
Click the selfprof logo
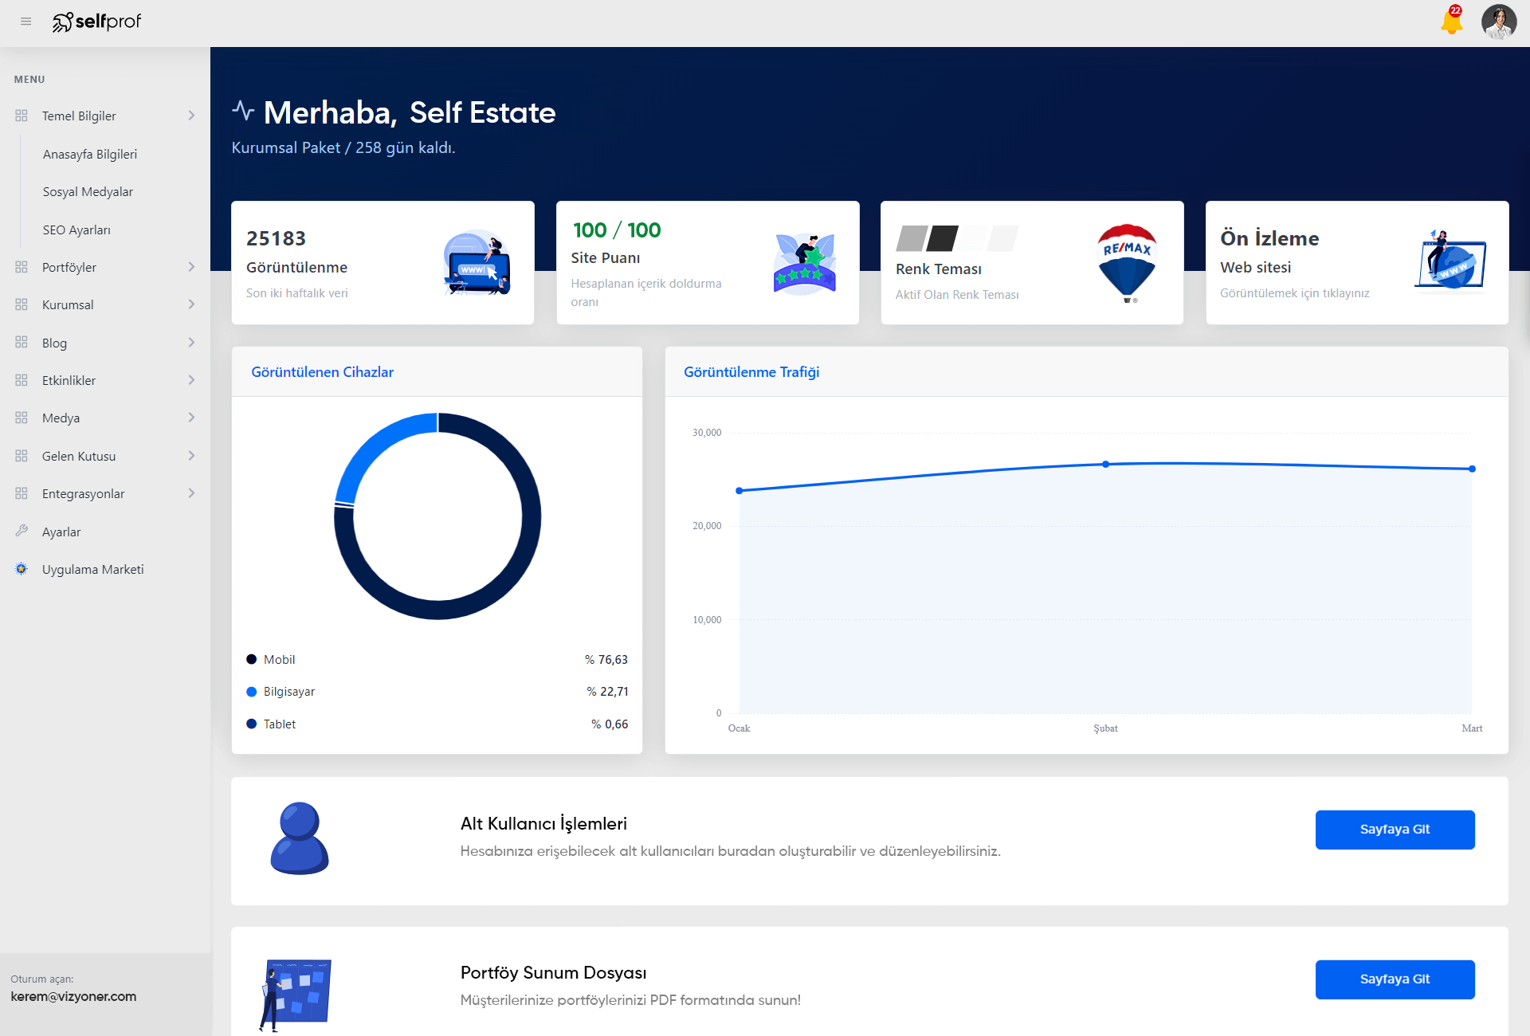(x=96, y=22)
